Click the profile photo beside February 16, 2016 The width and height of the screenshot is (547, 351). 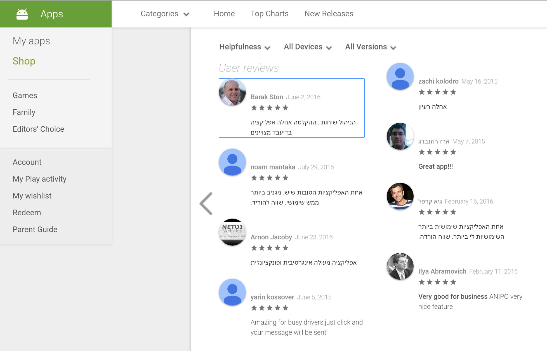pyautogui.click(x=400, y=196)
